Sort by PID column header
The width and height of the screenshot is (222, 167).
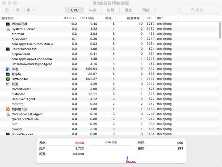149,18
